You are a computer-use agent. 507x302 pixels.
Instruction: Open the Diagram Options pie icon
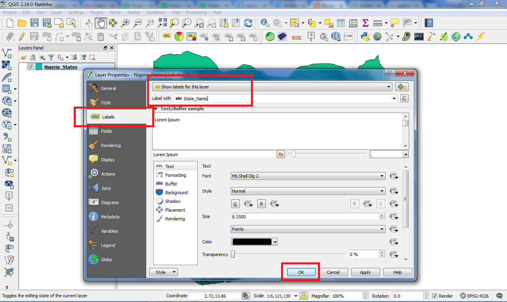coord(179,37)
